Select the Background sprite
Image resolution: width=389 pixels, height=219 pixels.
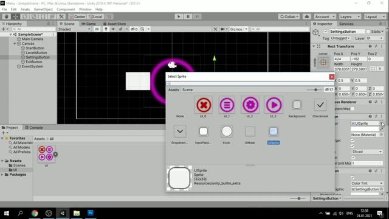[297, 105]
